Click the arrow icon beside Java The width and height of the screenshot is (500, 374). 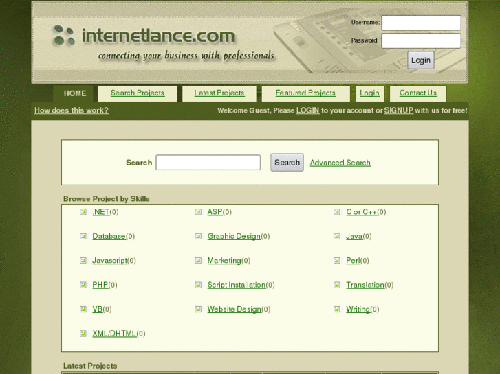[x=337, y=236]
